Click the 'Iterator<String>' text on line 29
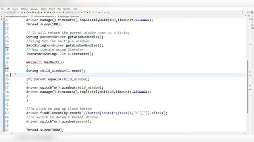 (42, 54)
